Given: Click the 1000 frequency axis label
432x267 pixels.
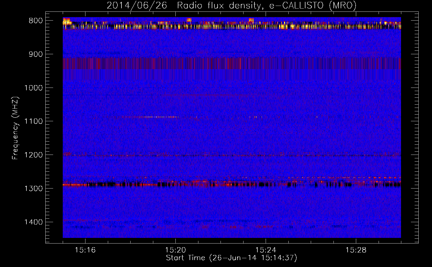Looking at the screenshot, I should 33,88.
